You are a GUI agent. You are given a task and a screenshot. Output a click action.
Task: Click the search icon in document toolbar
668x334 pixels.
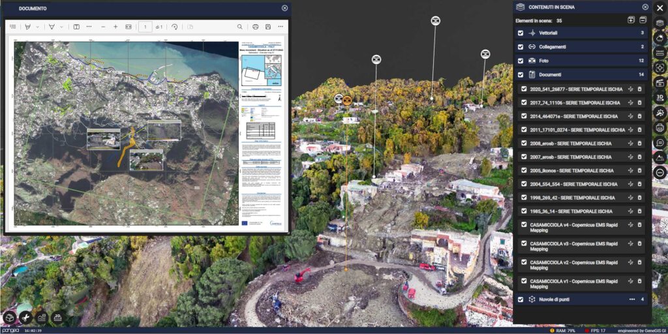(239, 27)
